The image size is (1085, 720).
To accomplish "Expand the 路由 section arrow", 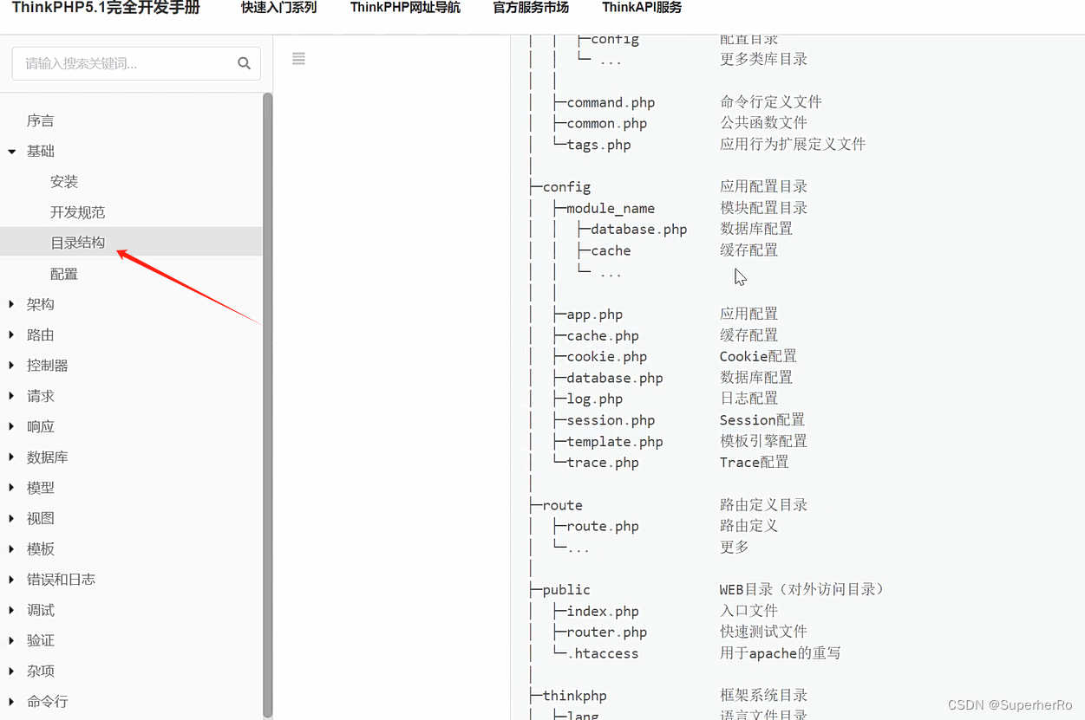I will click(11, 334).
